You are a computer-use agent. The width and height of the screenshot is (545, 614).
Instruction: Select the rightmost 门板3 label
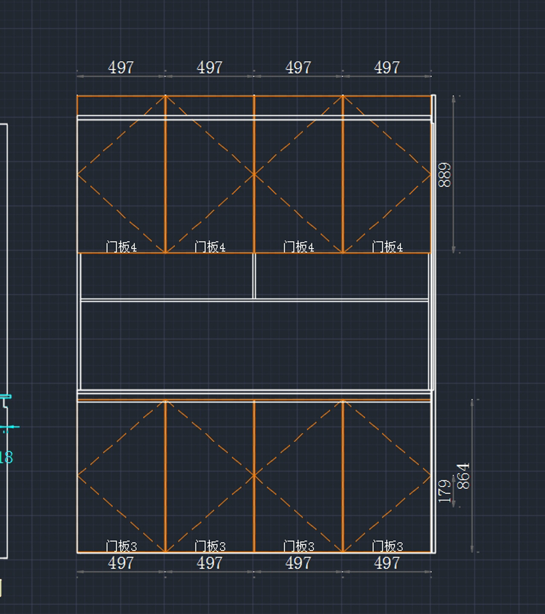click(x=387, y=546)
